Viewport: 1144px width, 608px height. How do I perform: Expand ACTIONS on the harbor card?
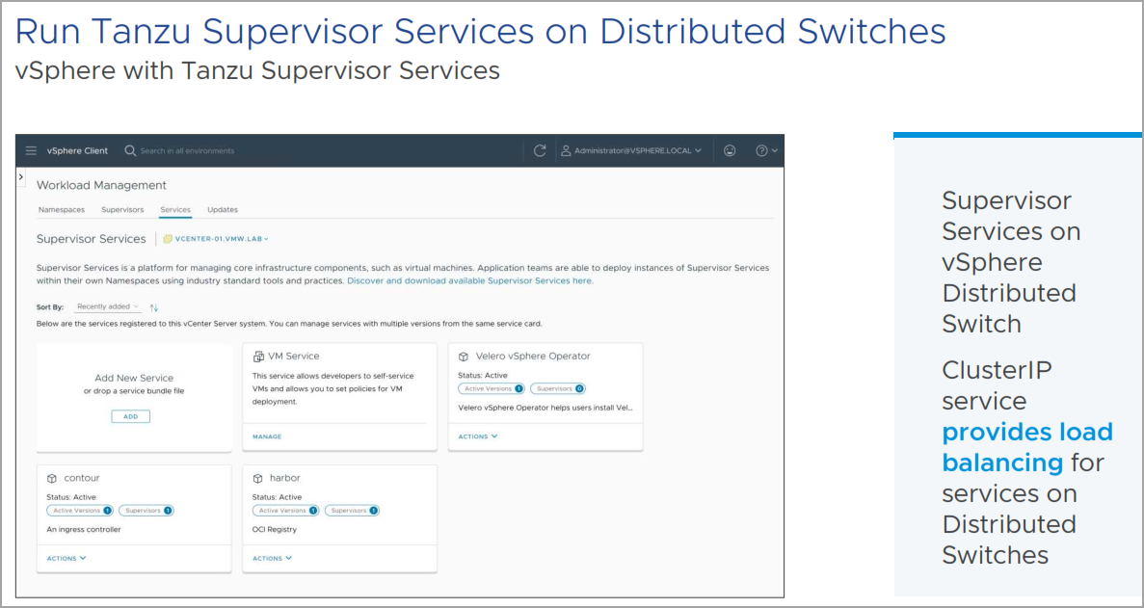272,559
